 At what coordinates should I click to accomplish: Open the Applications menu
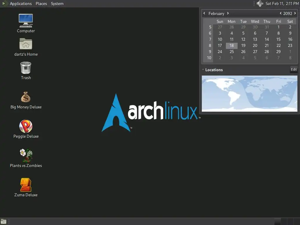point(21,4)
